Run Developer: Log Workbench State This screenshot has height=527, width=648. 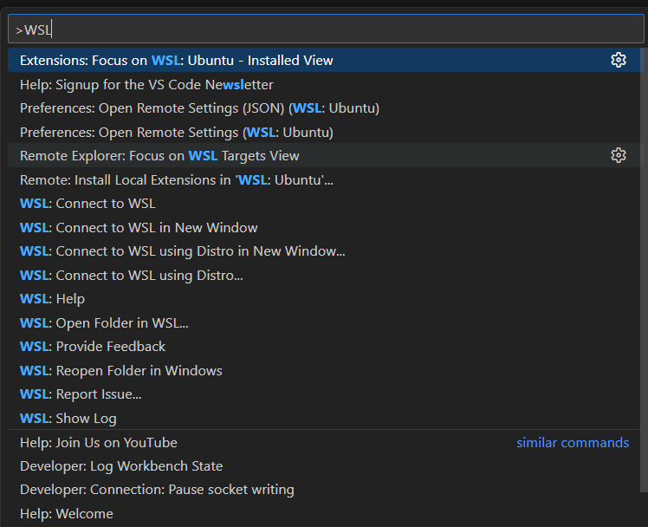click(326, 466)
